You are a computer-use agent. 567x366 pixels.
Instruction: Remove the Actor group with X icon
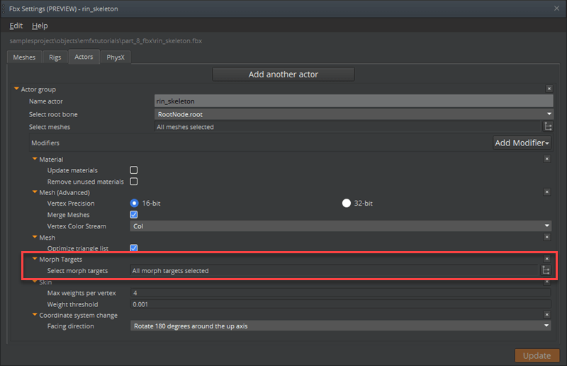549,89
